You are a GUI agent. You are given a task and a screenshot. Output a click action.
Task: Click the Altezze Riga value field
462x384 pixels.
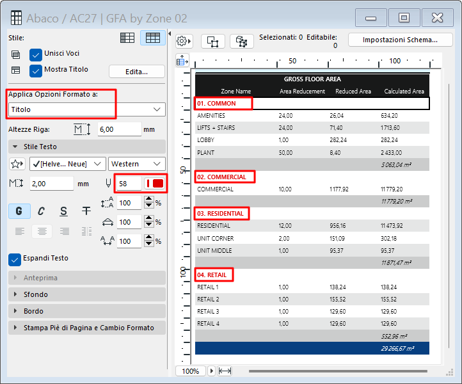[x=119, y=129]
